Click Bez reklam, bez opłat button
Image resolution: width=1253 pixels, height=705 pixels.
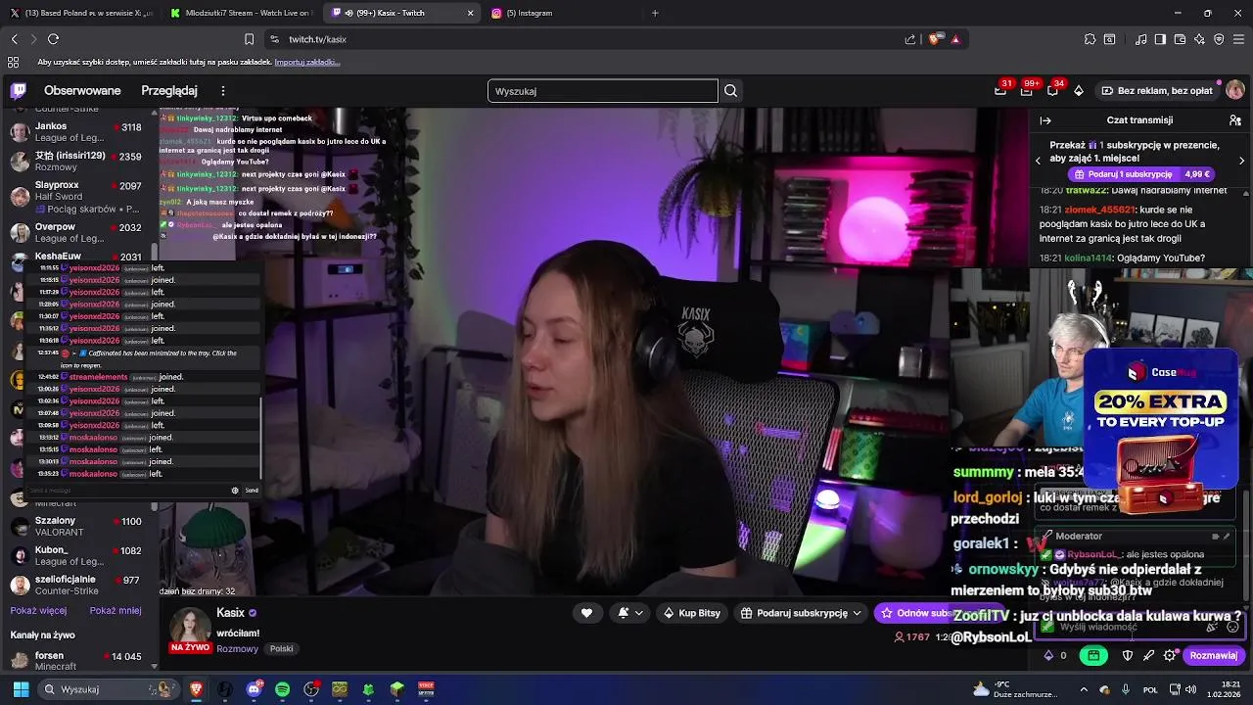(1157, 91)
